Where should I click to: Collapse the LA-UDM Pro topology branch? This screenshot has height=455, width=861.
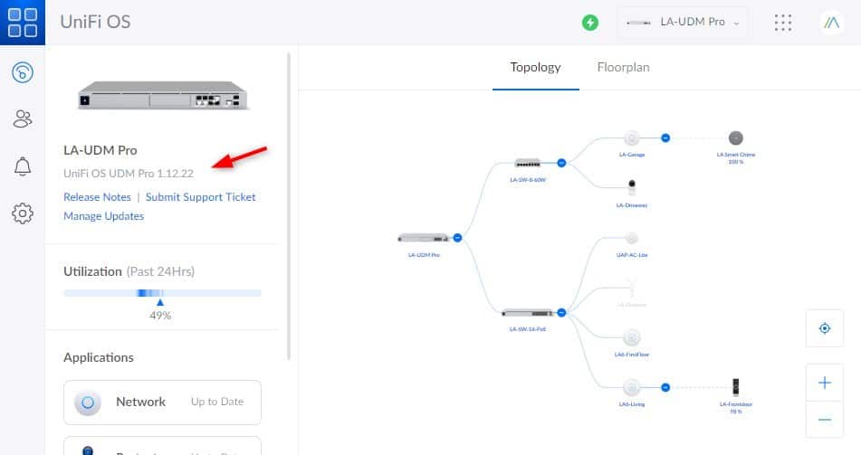click(x=457, y=238)
